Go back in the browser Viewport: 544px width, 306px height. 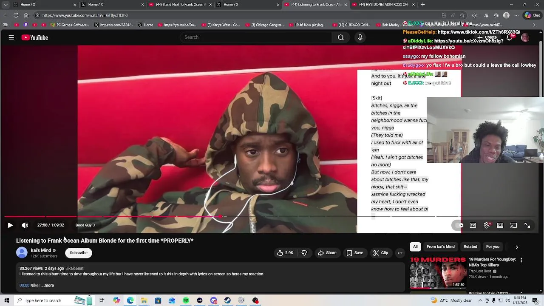[5, 15]
